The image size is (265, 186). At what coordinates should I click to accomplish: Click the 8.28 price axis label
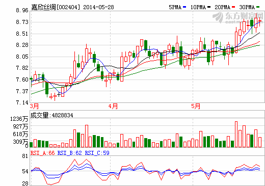pyautogui.click(x=22, y=45)
